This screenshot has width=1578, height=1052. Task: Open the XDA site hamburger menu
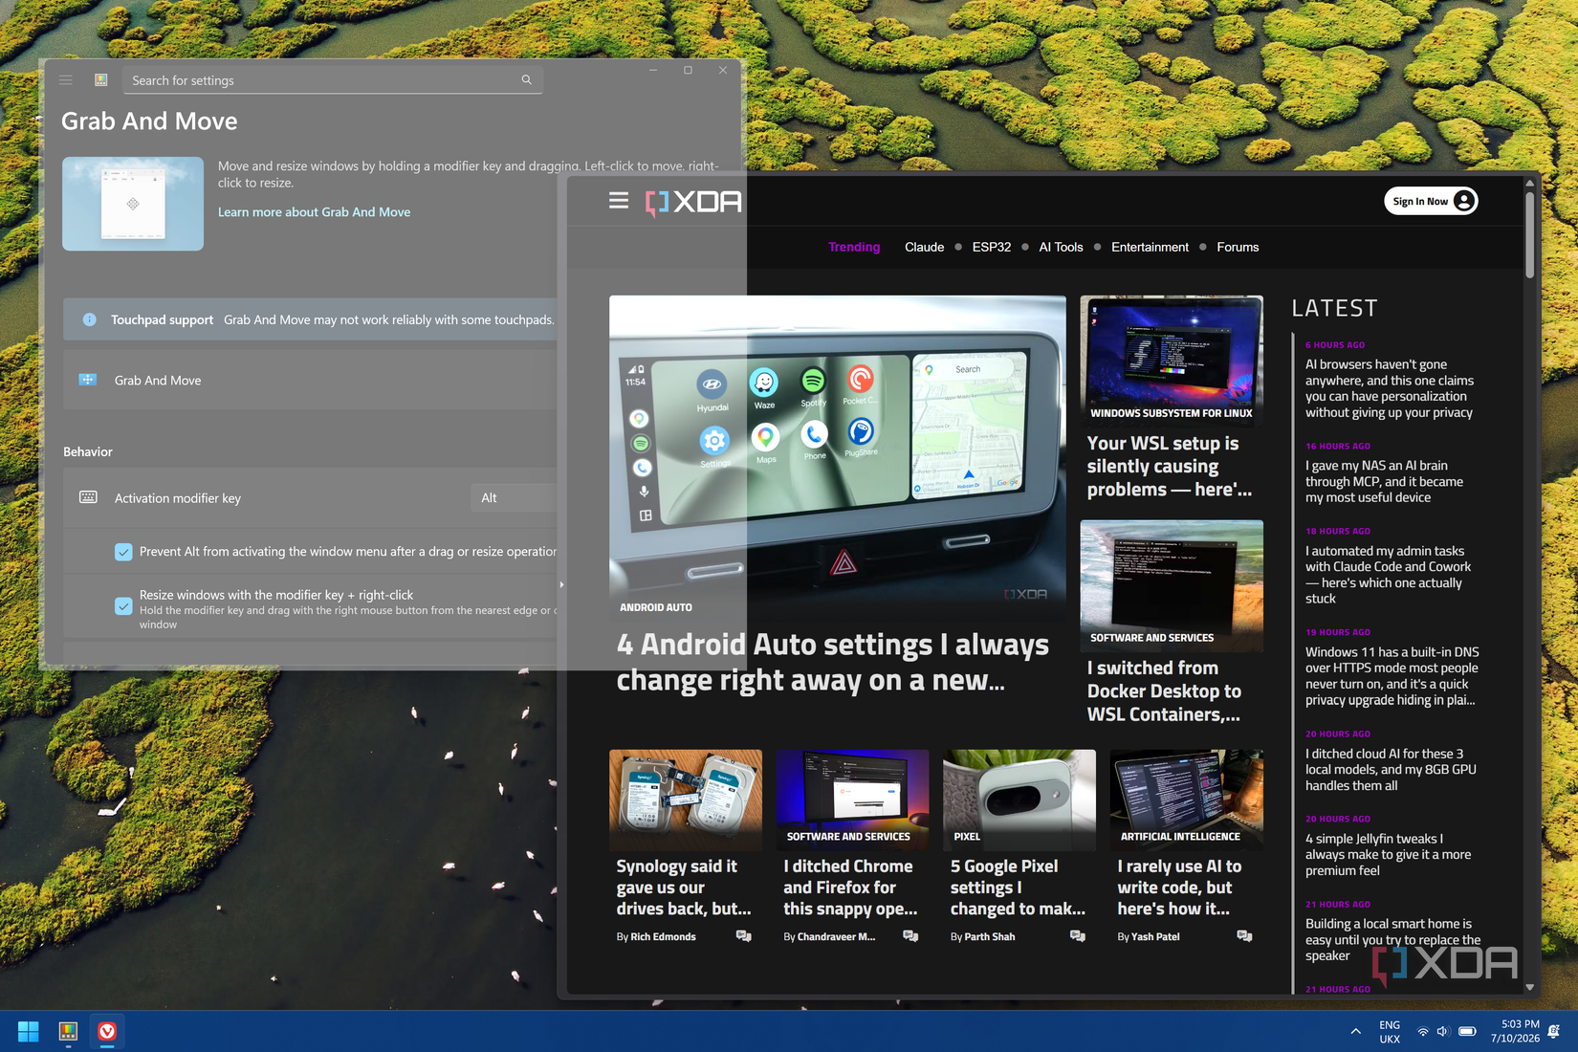(619, 201)
